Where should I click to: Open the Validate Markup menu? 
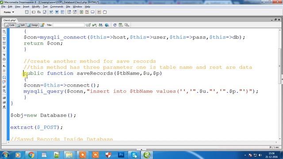[x=94, y=25]
